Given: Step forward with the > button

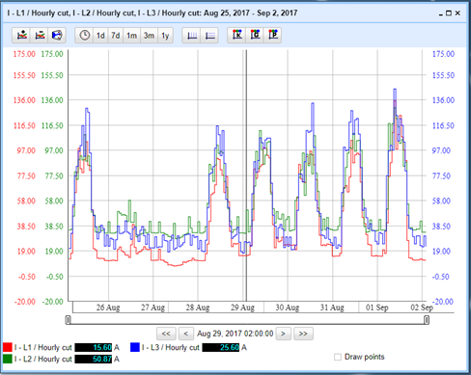Looking at the screenshot, I should [283, 334].
